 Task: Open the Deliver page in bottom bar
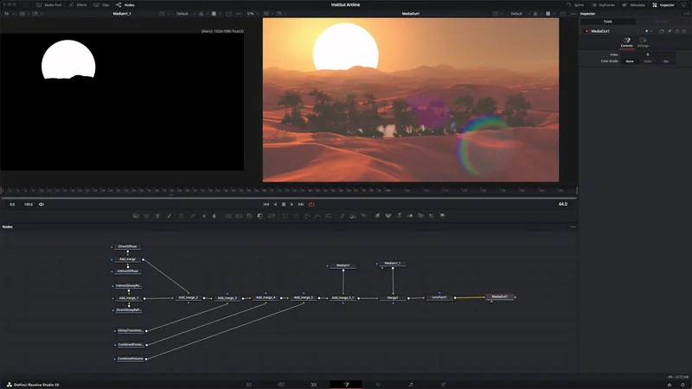[443, 385]
